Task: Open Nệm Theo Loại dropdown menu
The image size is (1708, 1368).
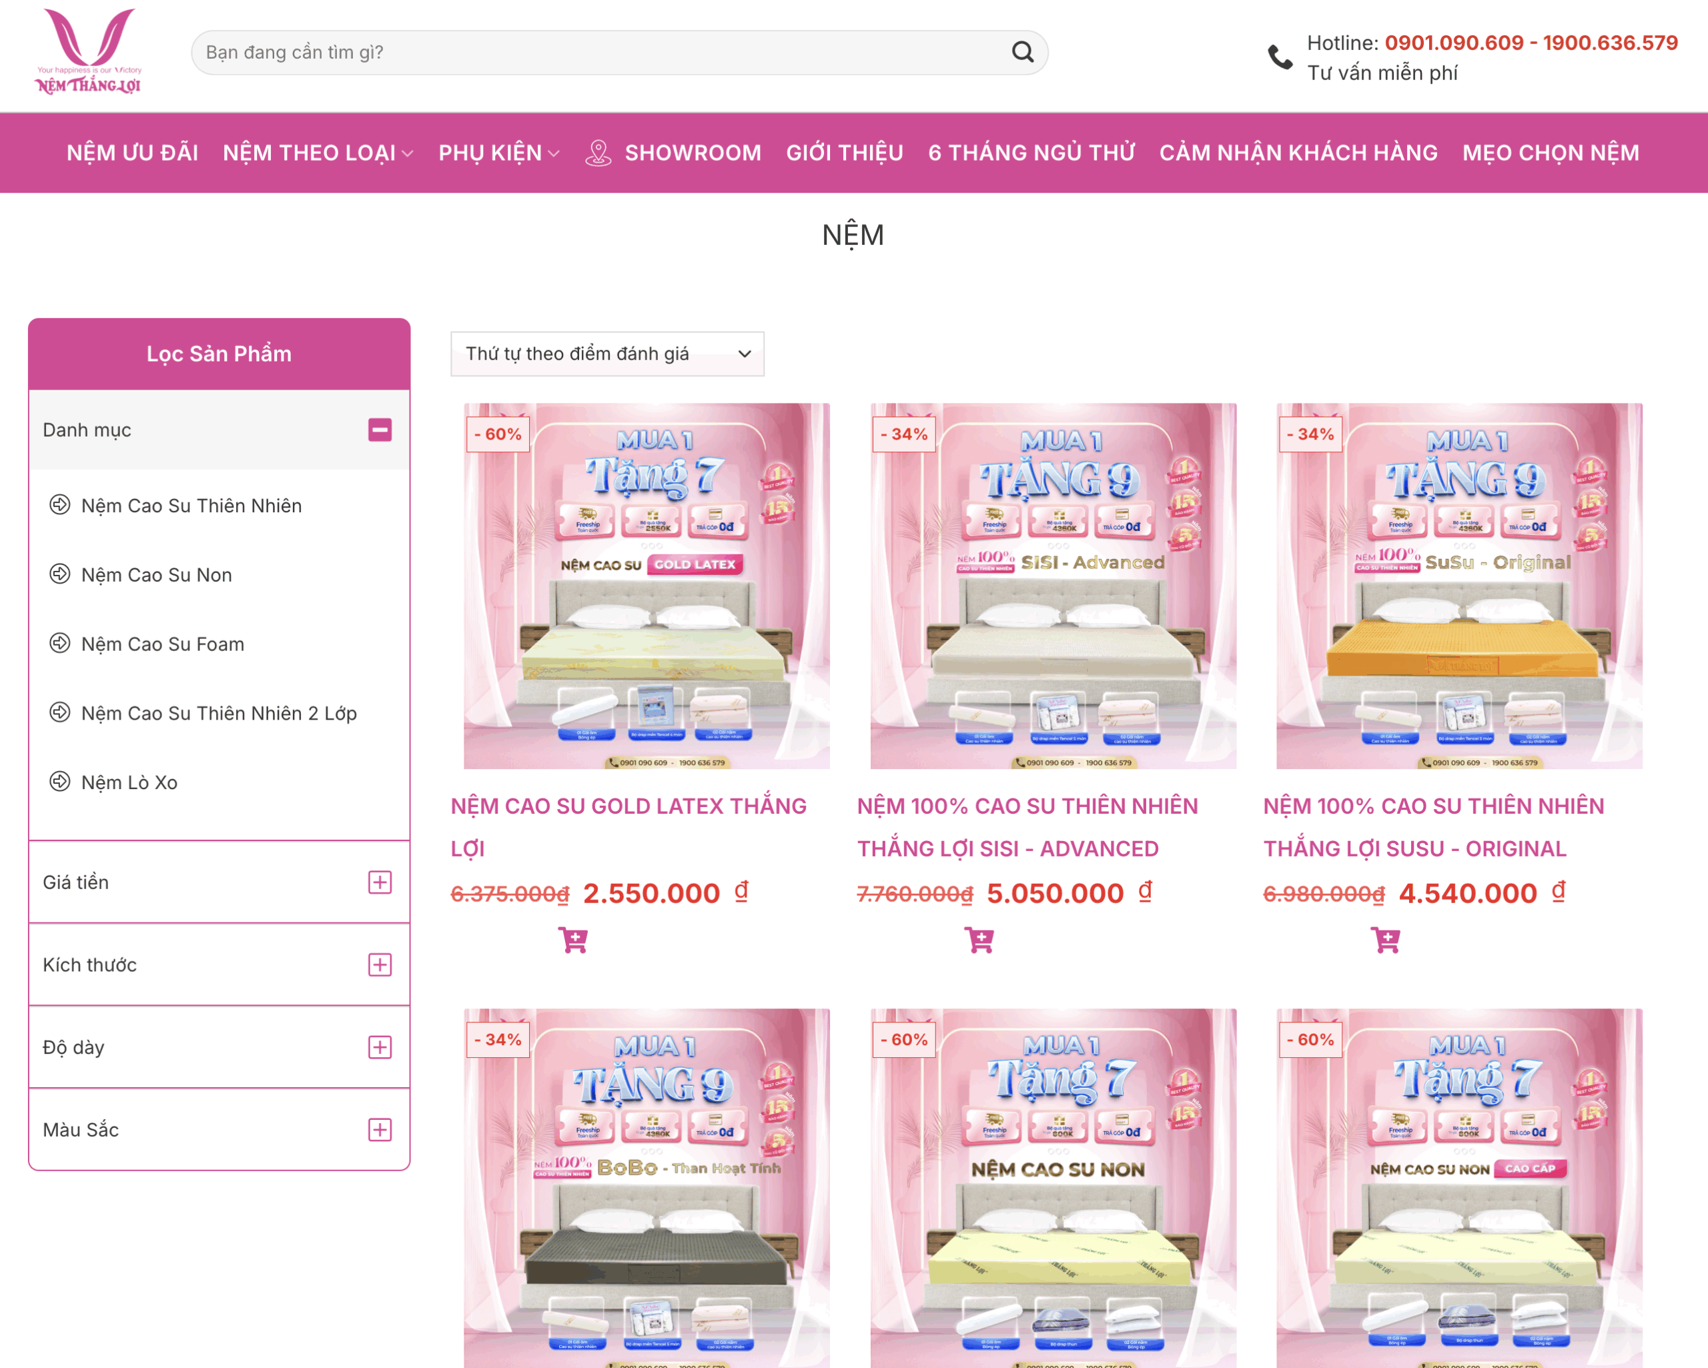Action: coord(317,153)
